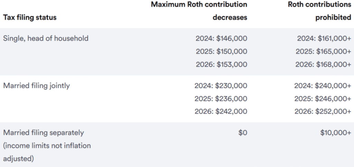Select the Married filing separately text

(44, 132)
